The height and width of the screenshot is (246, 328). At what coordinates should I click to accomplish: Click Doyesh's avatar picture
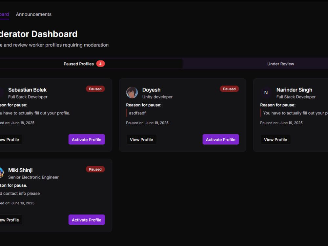132,92
